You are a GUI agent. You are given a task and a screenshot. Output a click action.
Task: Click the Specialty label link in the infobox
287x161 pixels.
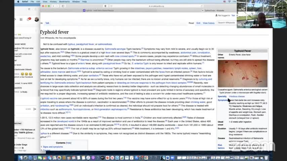[222, 96]
